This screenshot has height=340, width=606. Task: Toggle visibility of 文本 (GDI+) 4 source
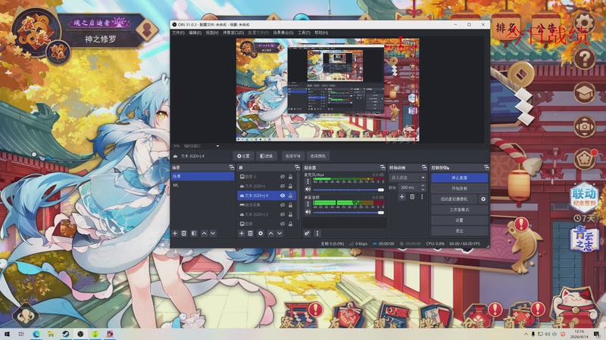tap(283, 196)
